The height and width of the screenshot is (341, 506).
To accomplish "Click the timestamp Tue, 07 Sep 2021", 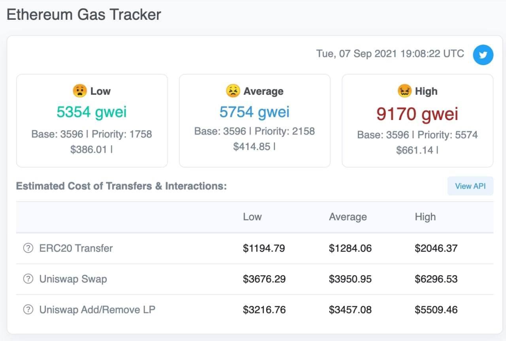I will (x=390, y=53).
